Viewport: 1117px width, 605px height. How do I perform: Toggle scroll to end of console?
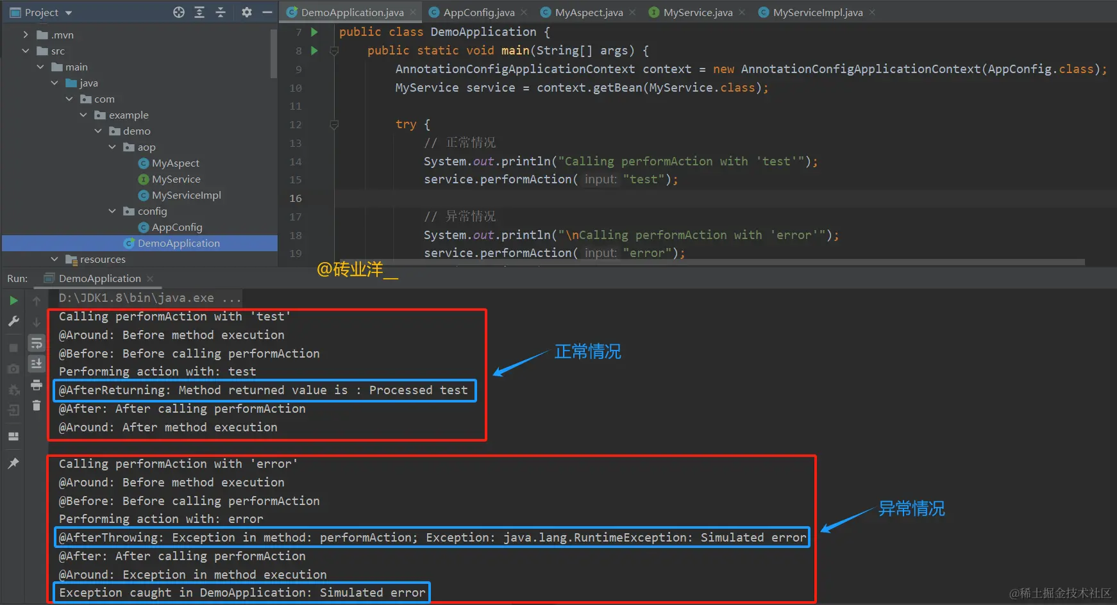(37, 363)
